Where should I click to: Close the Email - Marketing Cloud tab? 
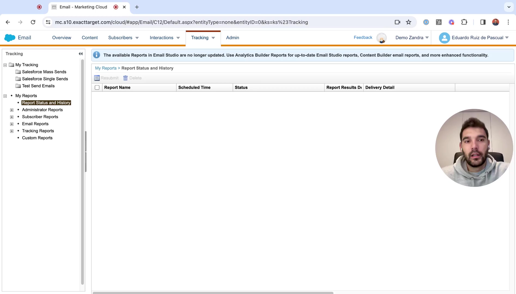pyautogui.click(x=124, y=7)
